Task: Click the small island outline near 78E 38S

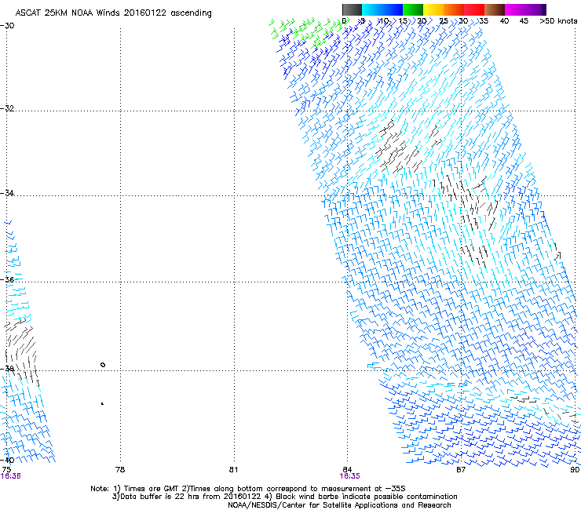Action: point(103,365)
